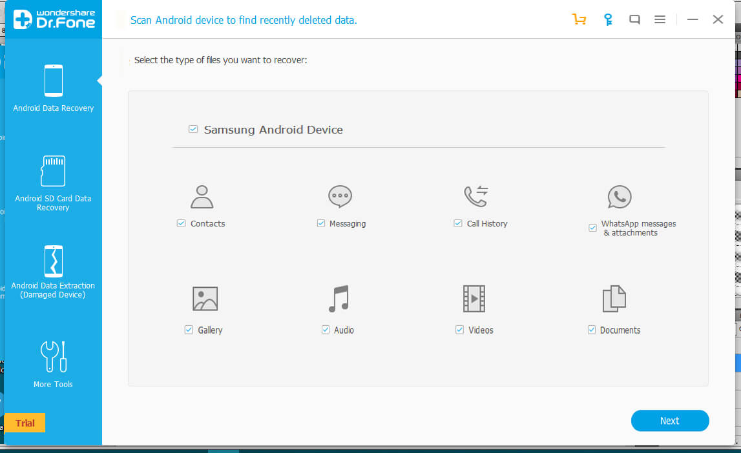741x453 pixels.
Task: Uncheck the Contacts checkbox
Action: point(181,223)
